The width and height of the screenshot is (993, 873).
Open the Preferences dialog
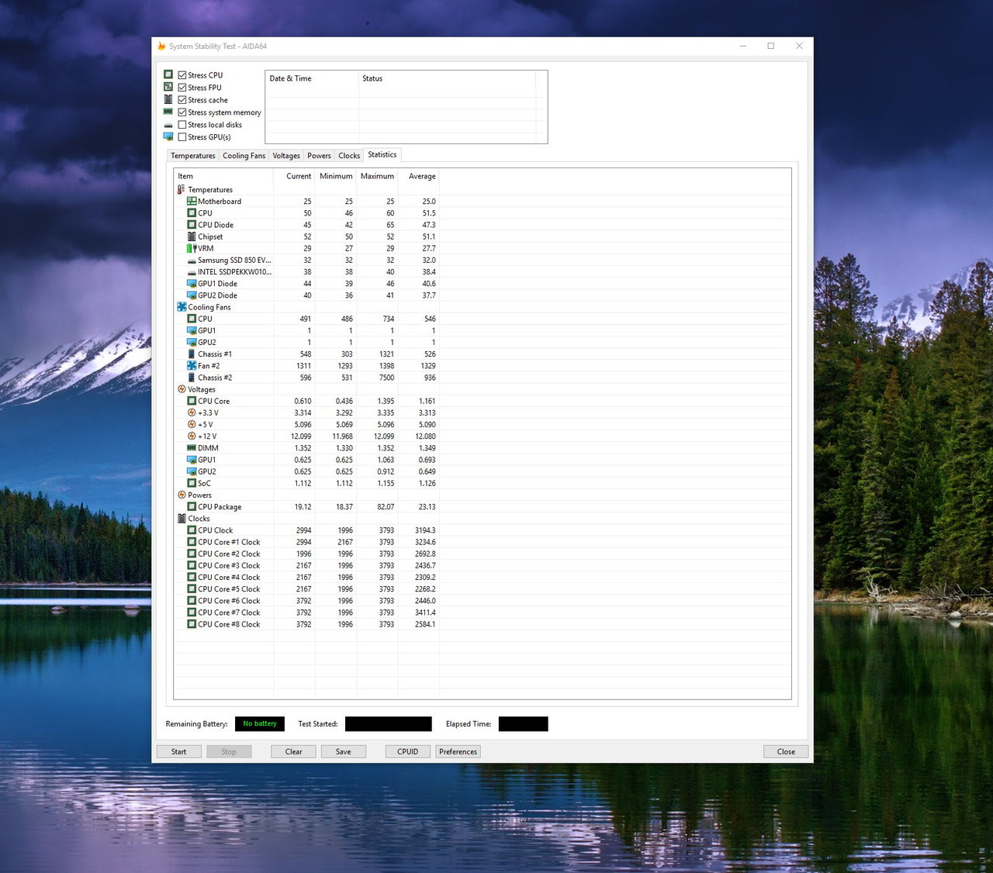pyautogui.click(x=458, y=751)
